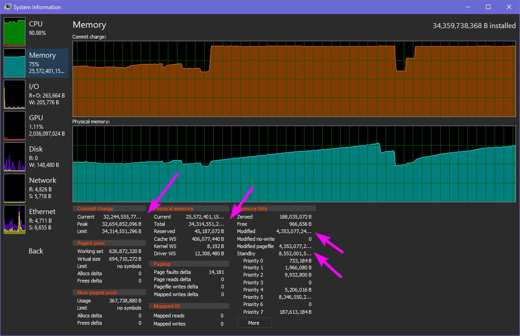Click the Mapped IO section header
The height and width of the screenshot is (336, 520).
pos(189,306)
